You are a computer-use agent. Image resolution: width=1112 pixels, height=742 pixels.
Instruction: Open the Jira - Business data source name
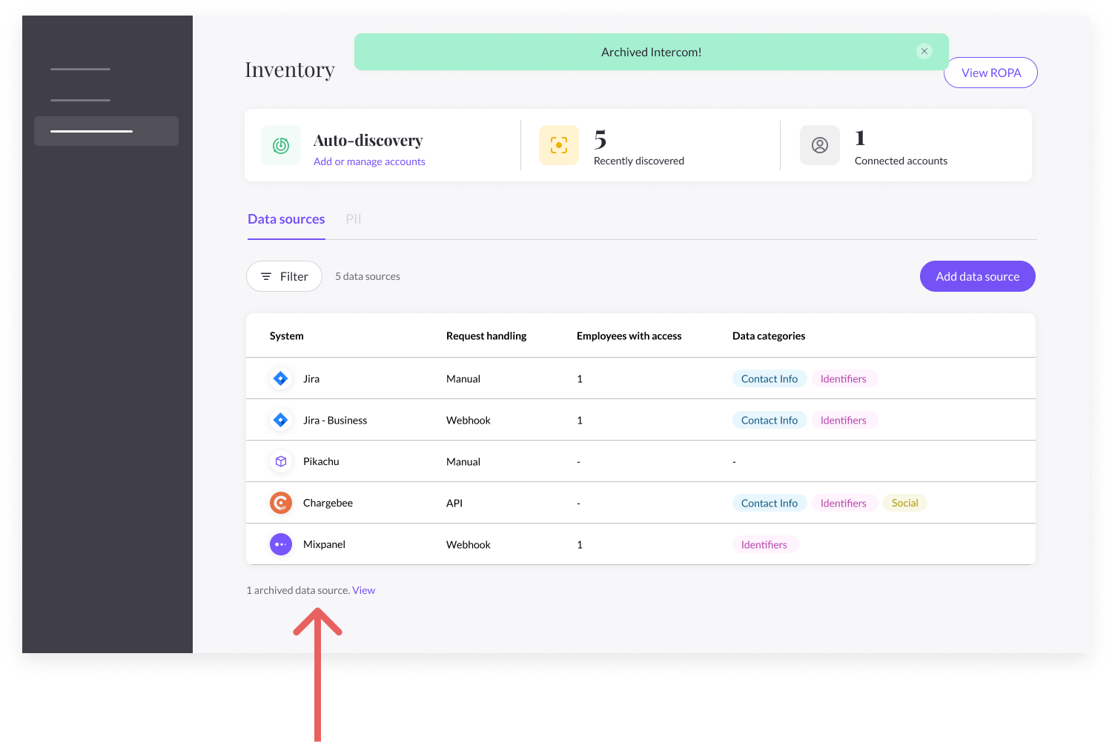tap(335, 420)
